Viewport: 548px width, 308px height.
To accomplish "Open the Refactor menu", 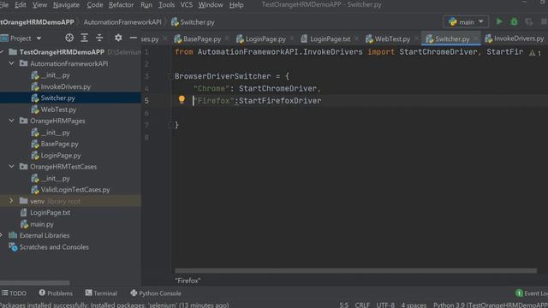I will (121, 4).
